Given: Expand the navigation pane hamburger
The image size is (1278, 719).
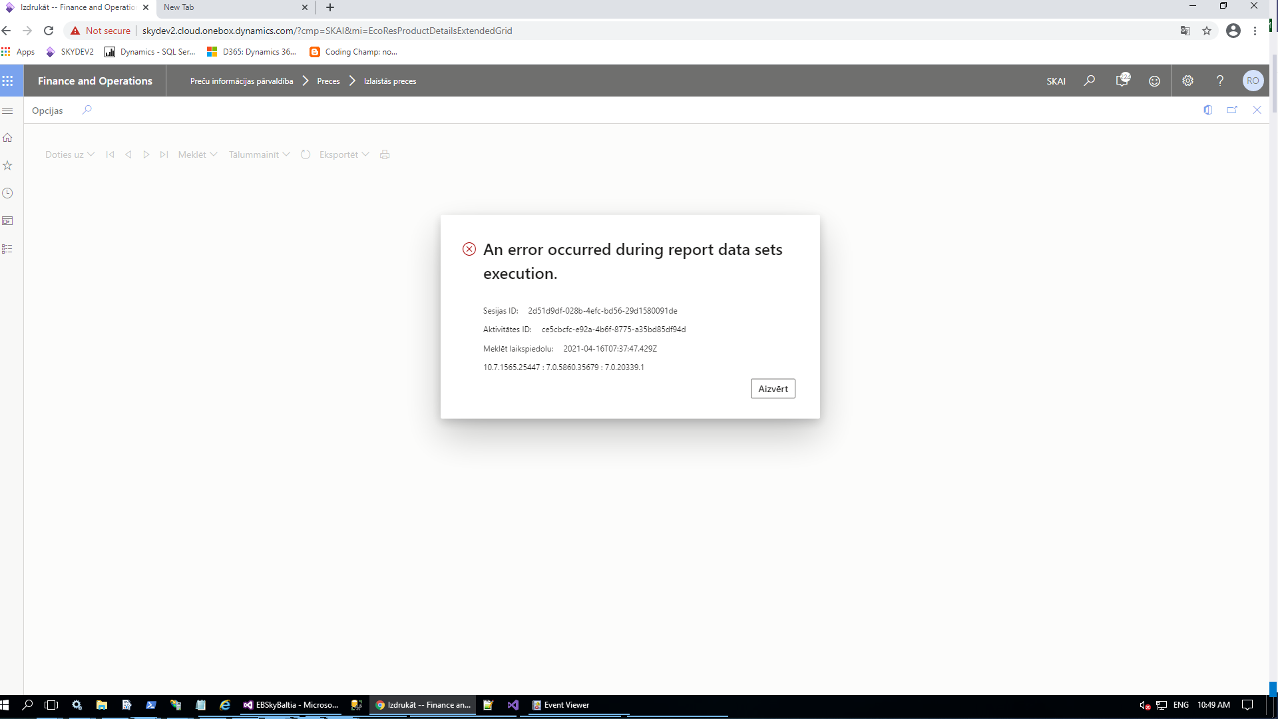Looking at the screenshot, I should click(x=8, y=111).
